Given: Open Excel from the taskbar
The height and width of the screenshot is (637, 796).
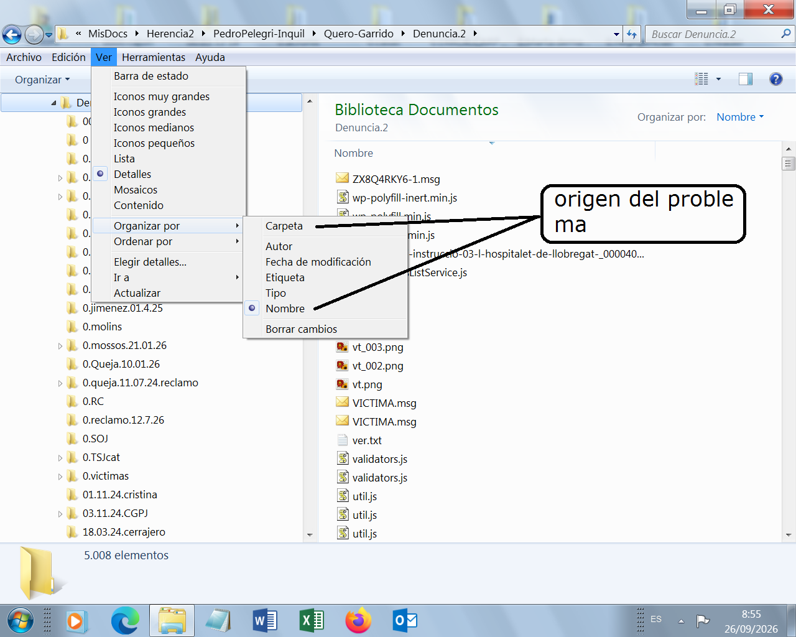Looking at the screenshot, I should click(x=312, y=621).
